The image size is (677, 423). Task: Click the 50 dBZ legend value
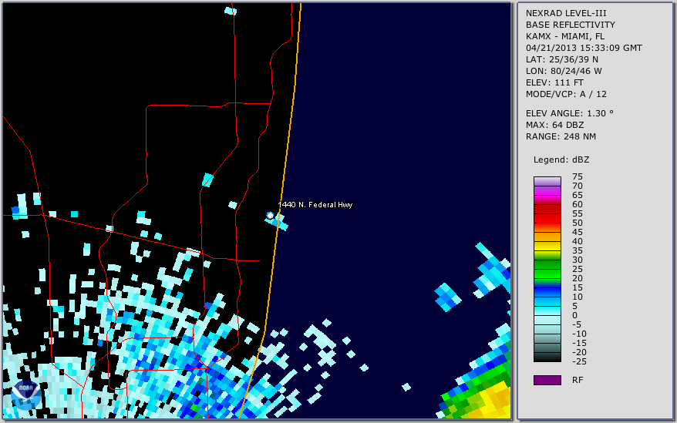578,223
